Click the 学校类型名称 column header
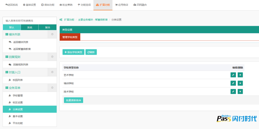The image size is (259, 129). coord(71,68)
